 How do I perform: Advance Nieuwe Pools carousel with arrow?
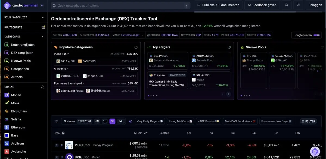[x=317, y=71]
